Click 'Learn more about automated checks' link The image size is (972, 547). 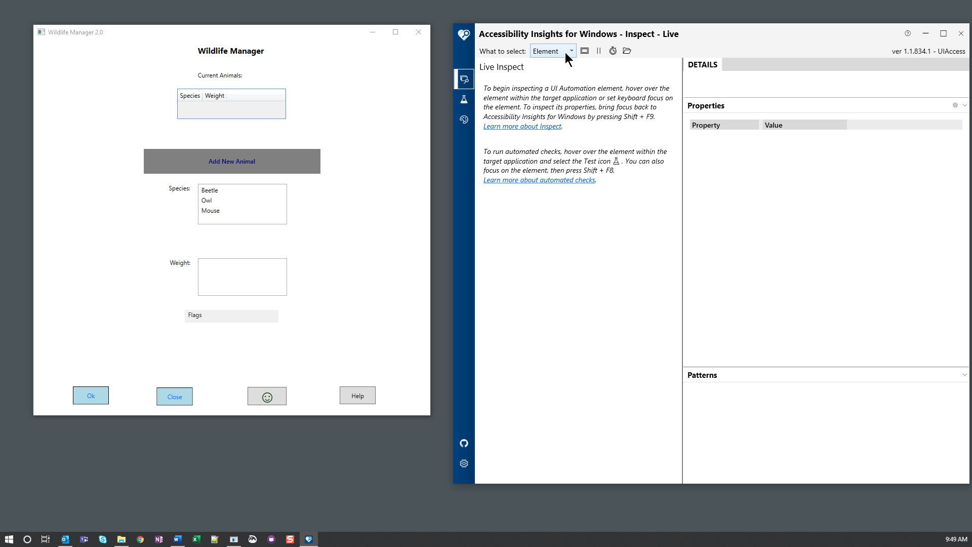click(x=539, y=180)
